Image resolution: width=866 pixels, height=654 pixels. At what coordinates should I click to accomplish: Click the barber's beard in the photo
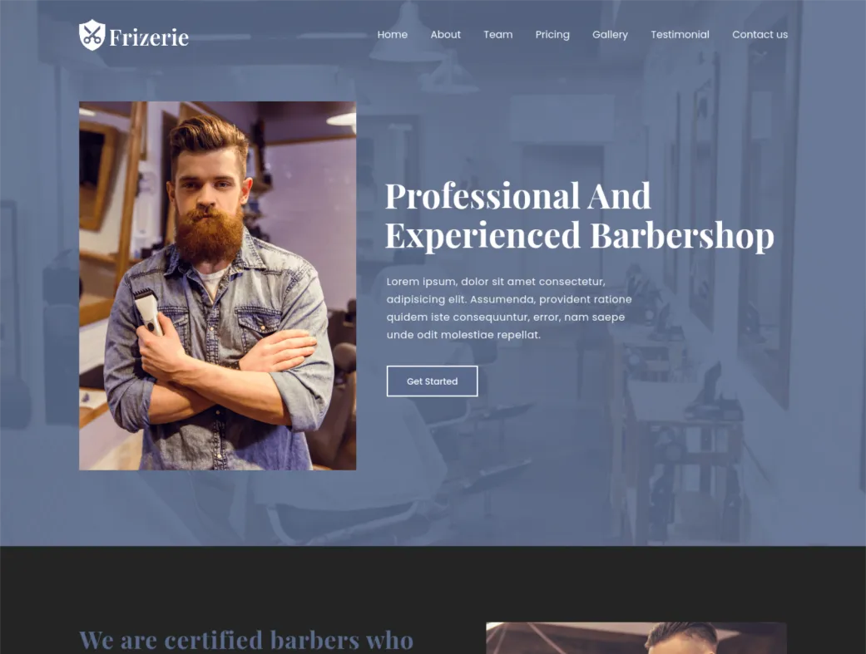pyautogui.click(x=209, y=234)
